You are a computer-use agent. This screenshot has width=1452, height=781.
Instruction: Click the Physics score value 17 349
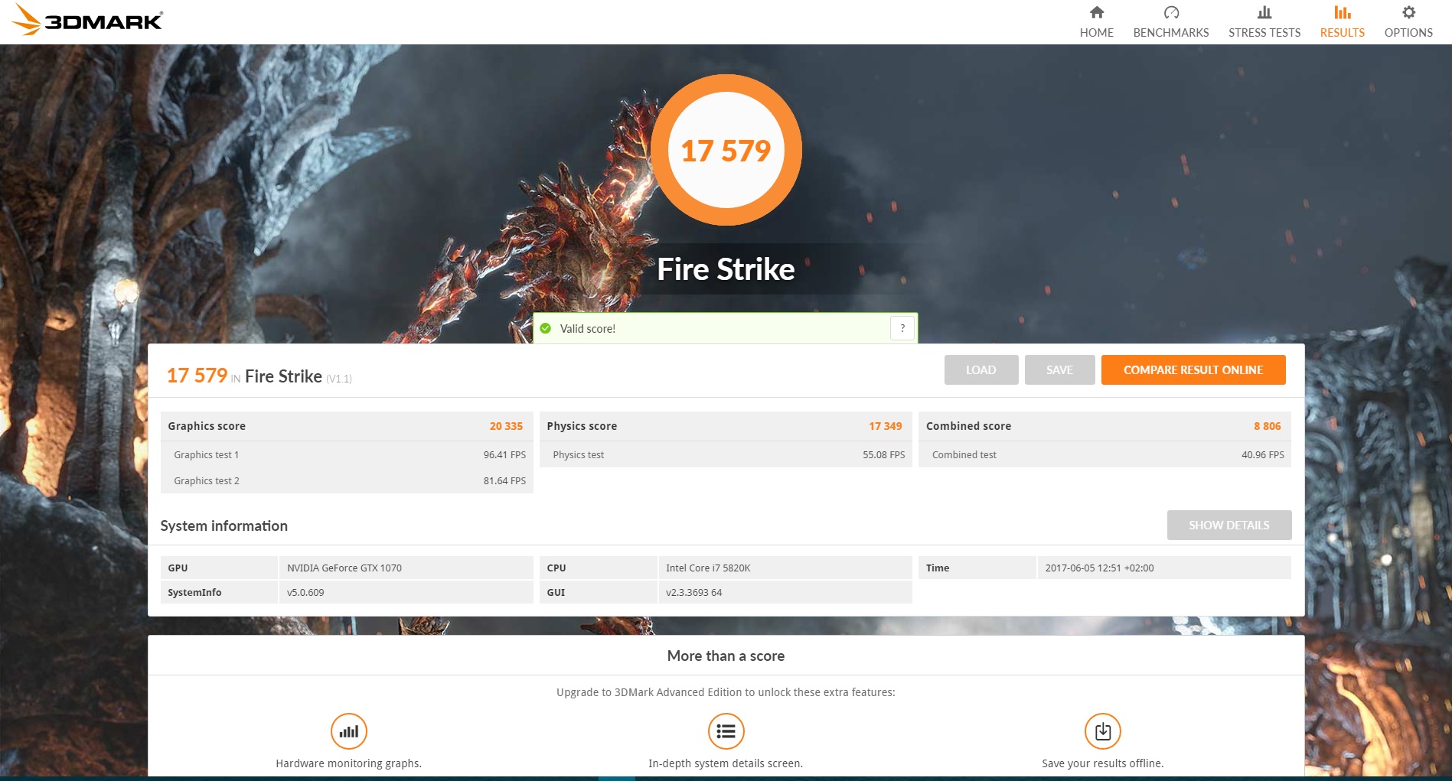point(885,426)
